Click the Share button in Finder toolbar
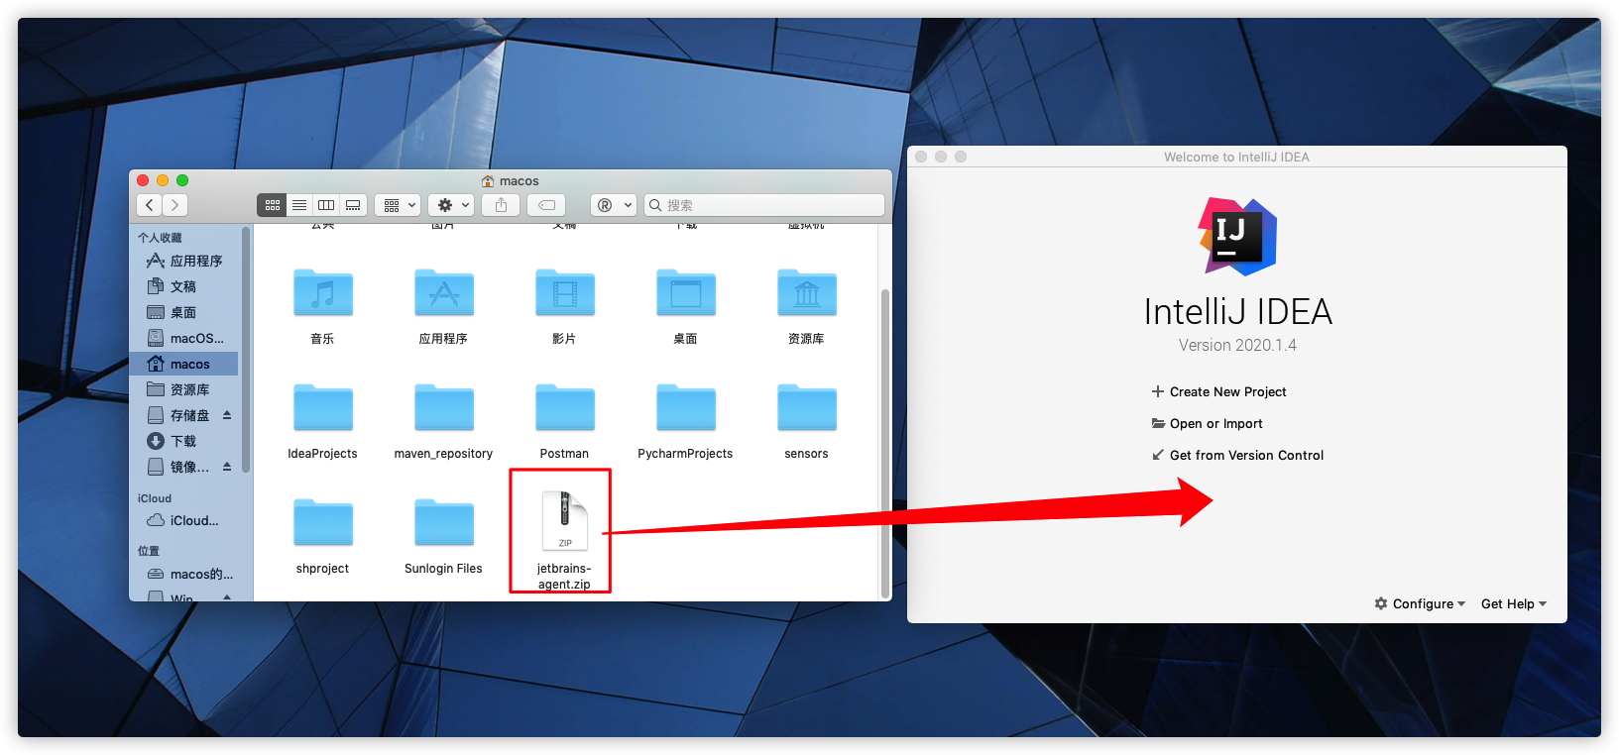The width and height of the screenshot is (1619, 755). point(501,205)
